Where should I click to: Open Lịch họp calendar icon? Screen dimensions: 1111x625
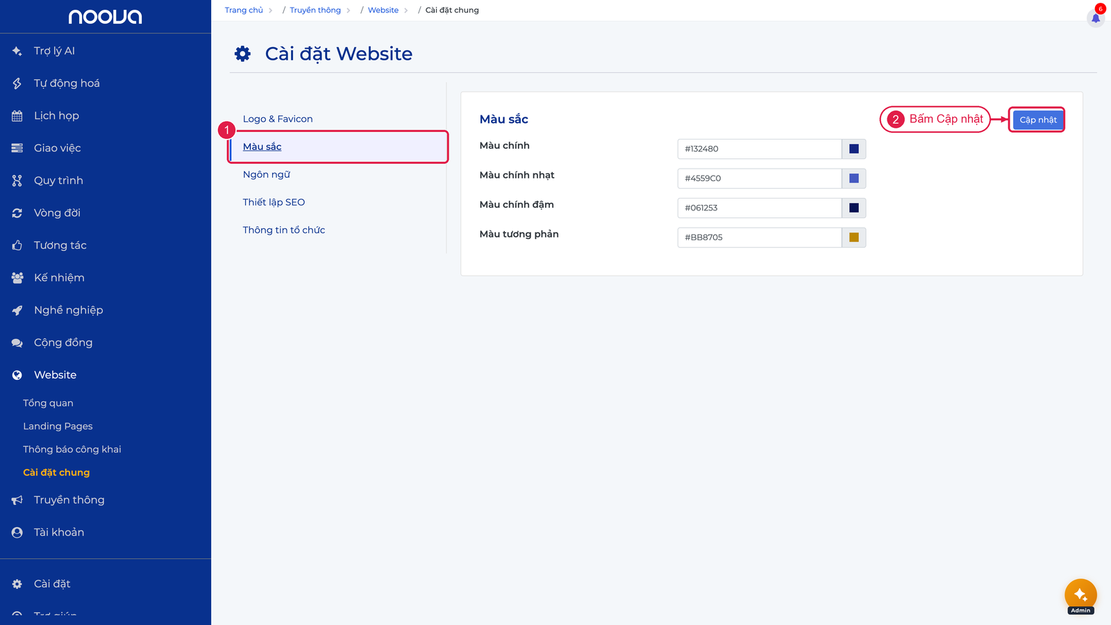tap(17, 116)
